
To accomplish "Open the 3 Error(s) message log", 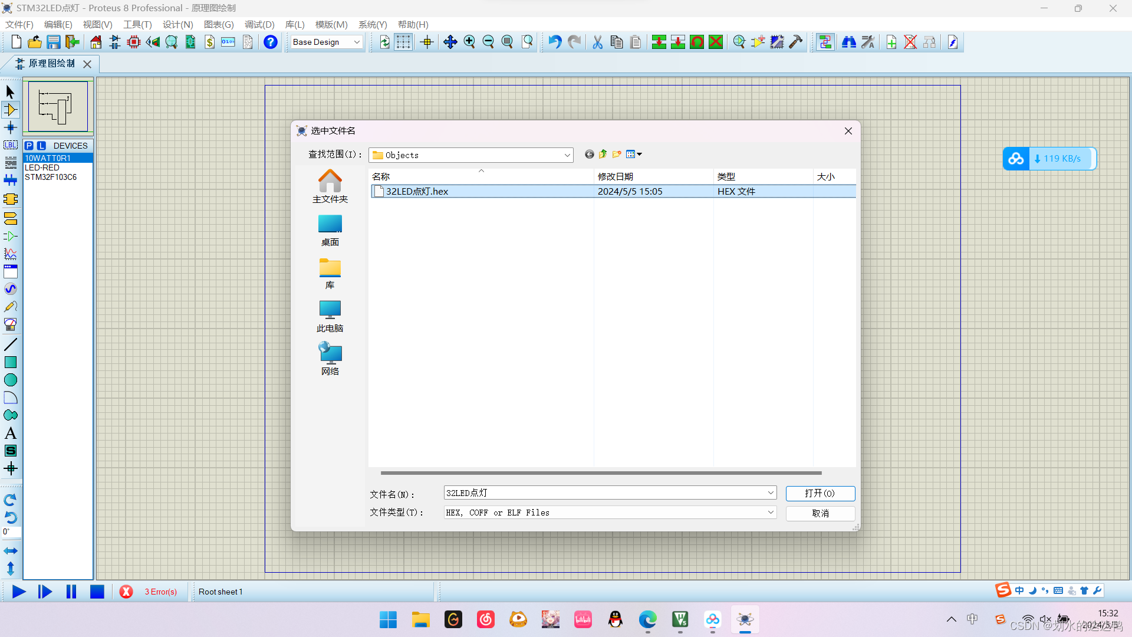I will point(160,592).
